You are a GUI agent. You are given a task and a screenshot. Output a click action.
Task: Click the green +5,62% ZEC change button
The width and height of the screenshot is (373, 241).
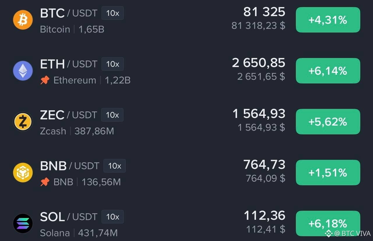[328, 122]
